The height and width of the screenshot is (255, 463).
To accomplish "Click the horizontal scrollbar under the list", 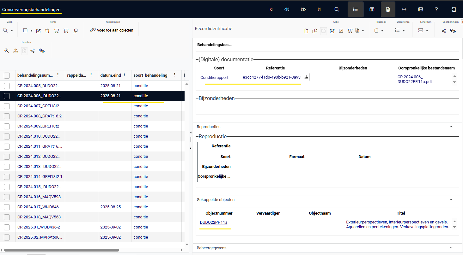I will click(x=62, y=250).
